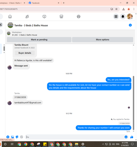The height and width of the screenshot is (147, 137).
Task: Open the browser downloads icon
Action: click(124, 9)
